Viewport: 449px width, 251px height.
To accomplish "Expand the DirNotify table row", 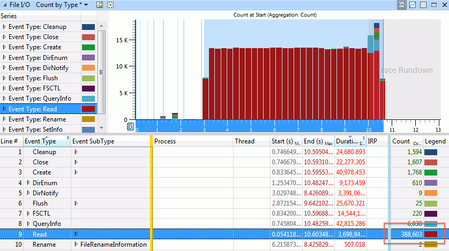I will point(28,193).
